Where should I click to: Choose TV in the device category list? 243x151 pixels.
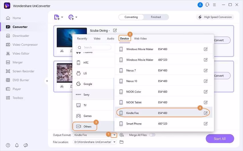(93, 105)
